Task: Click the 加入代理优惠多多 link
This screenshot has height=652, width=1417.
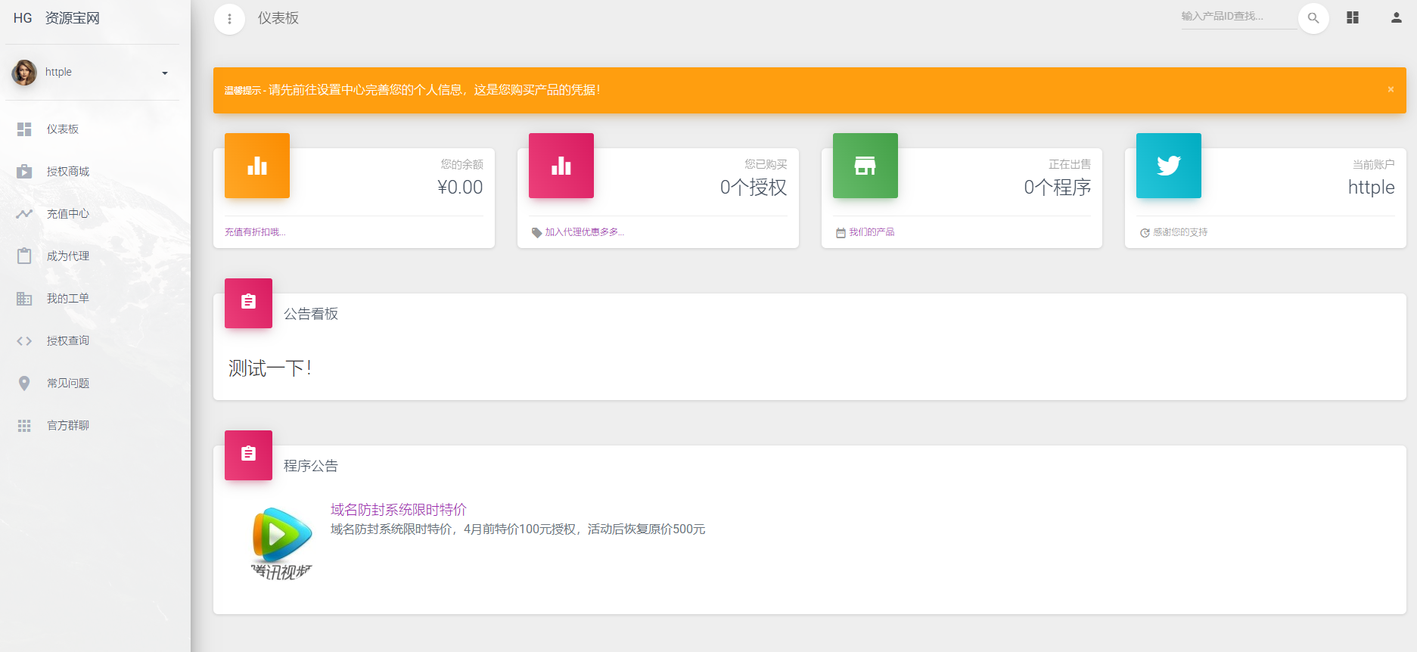Action: (x=584, y=232)
